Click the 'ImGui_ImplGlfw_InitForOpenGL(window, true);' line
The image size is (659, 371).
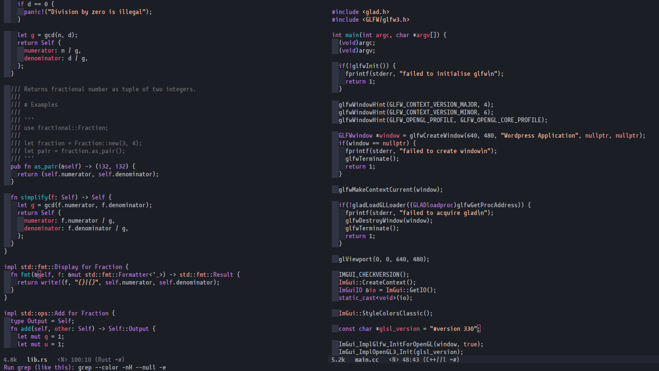[x=411, y=344]
